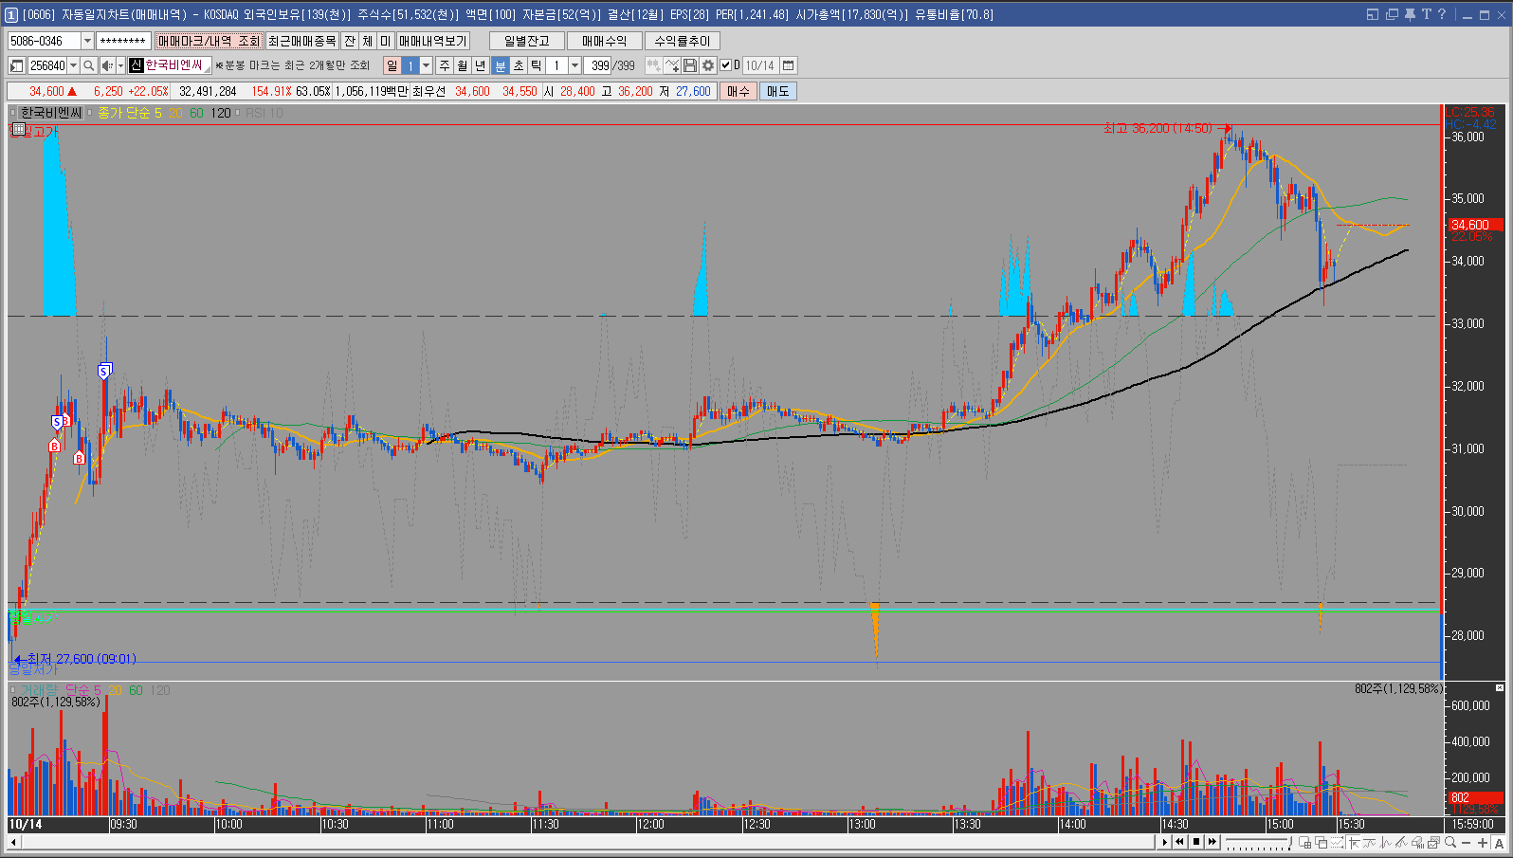This screenshot has width=1513, height=858.
Task: Select 초 second period
Action: tap(519, 65)
